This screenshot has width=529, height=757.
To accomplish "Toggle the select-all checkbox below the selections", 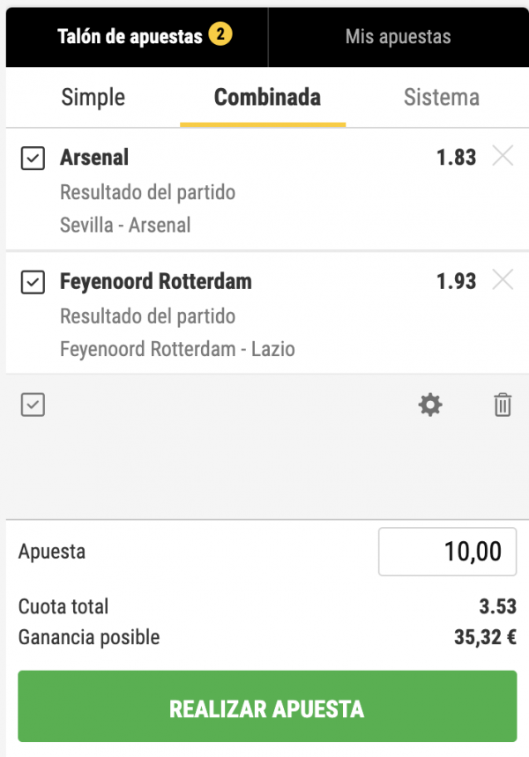I will click(x=33, y=405).
